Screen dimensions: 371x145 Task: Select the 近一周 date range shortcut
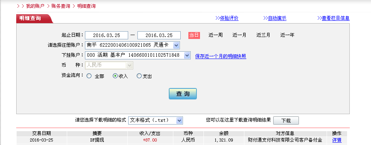[215, 35]
